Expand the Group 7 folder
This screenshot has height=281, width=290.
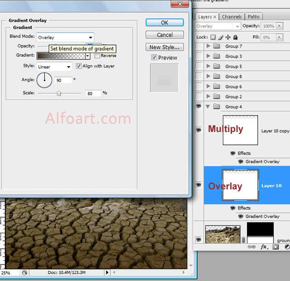tap(208, 46)
